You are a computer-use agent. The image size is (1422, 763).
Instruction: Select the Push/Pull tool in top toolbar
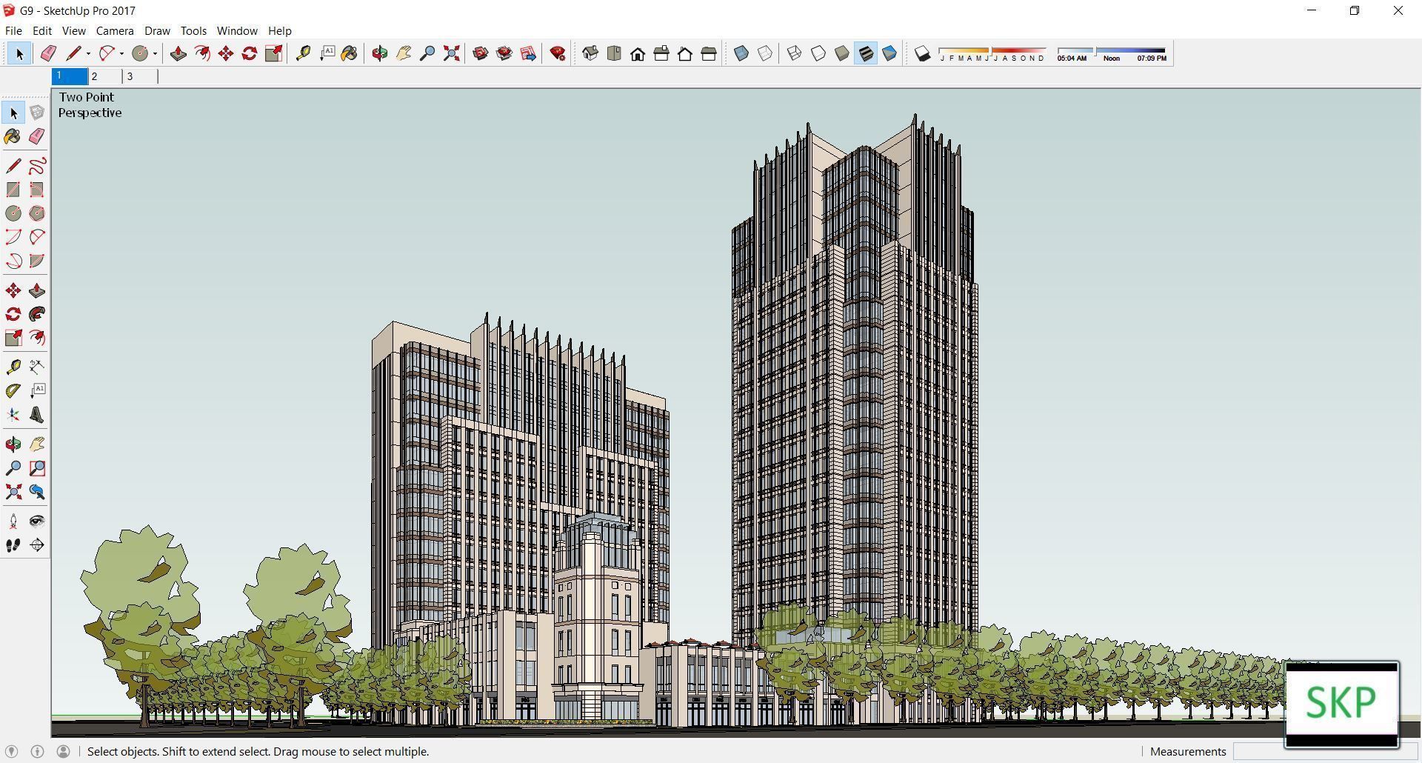[x=178, y=53]
